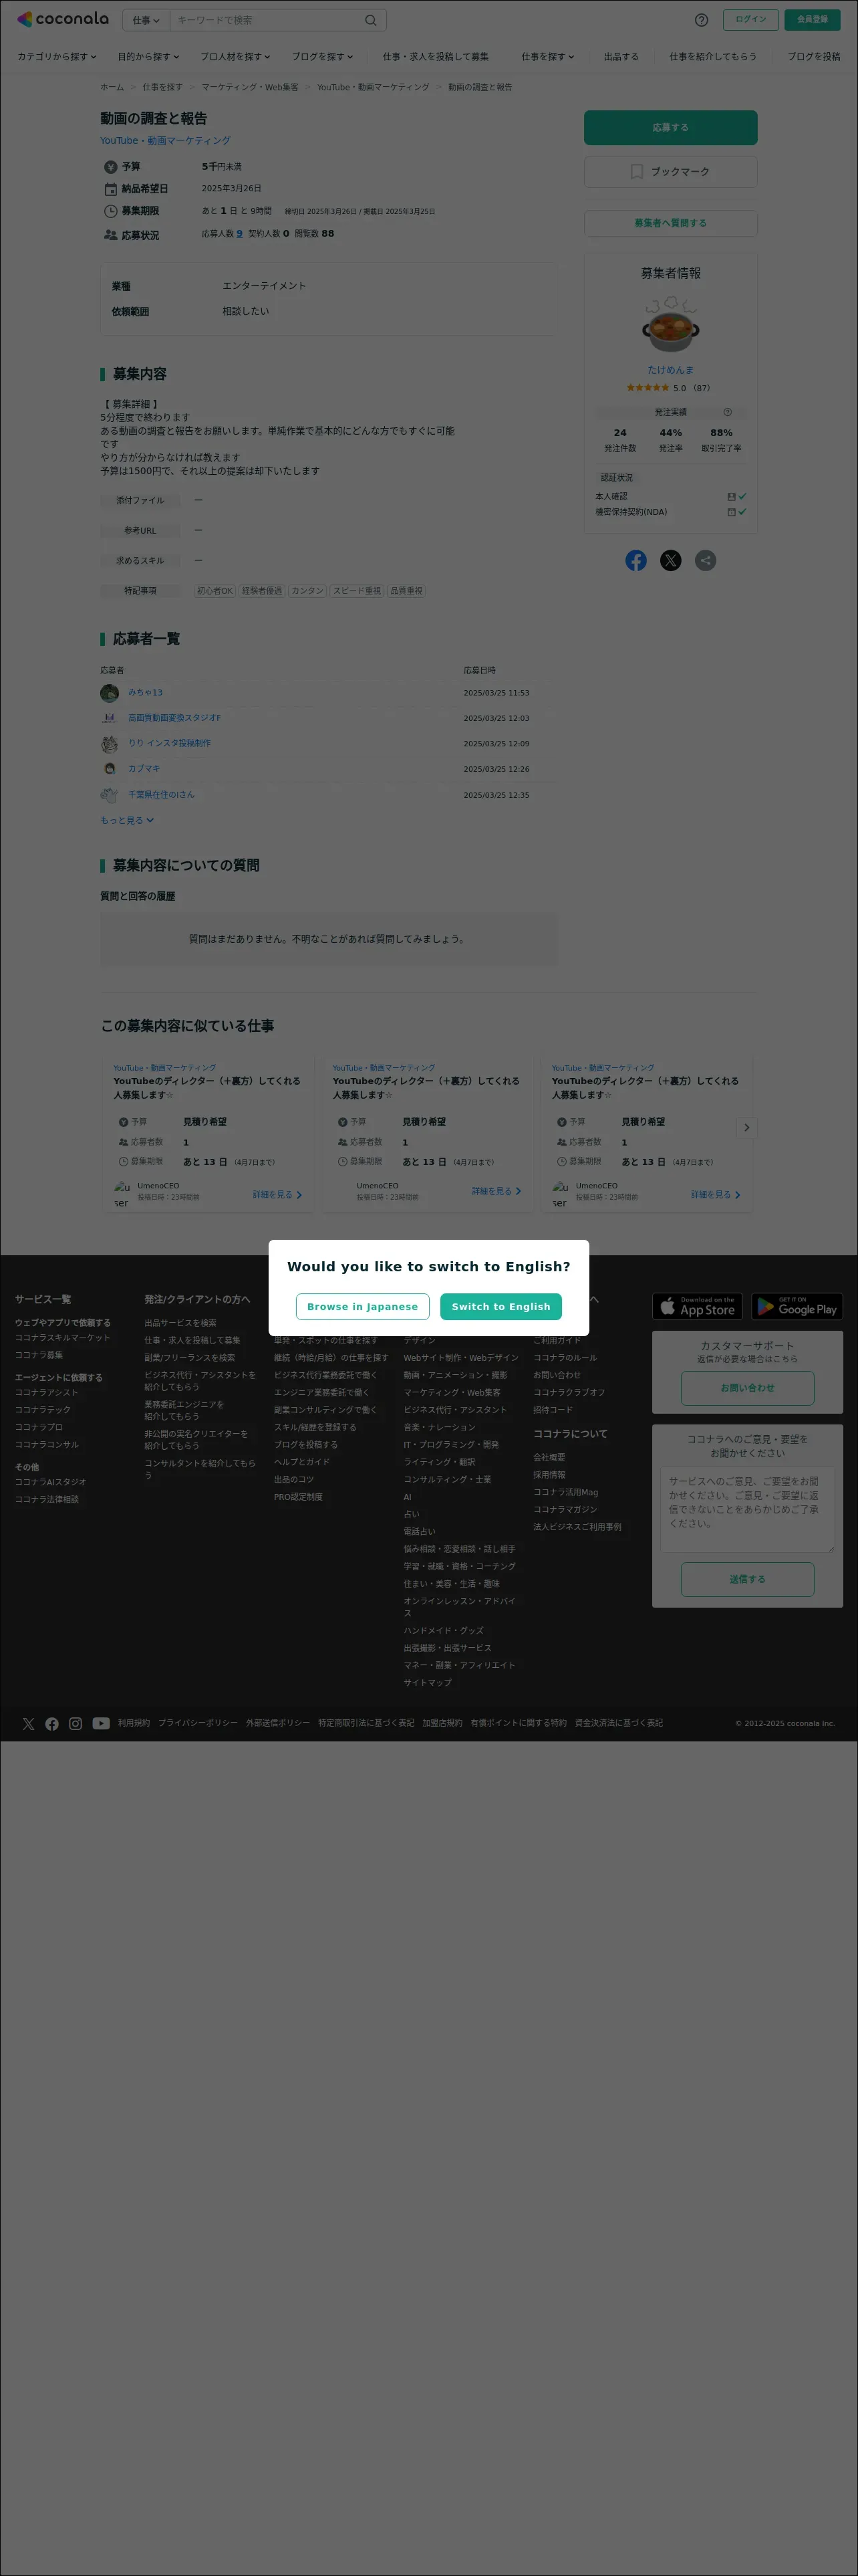
Task: Choose Switch to English
Action: pyautogui.click(x=500, y=1306)
